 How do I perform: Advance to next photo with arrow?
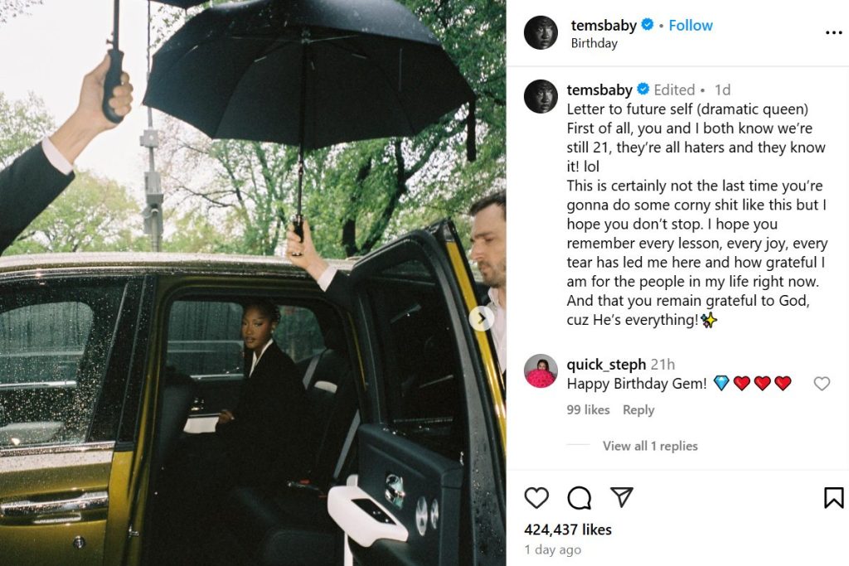(x=481, y=319)
